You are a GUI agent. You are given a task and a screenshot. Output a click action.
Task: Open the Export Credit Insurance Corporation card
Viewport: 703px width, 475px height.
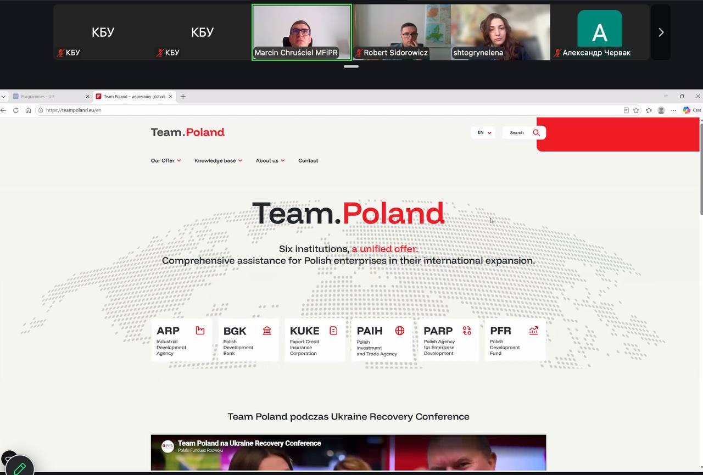click(x=315, y=340)
